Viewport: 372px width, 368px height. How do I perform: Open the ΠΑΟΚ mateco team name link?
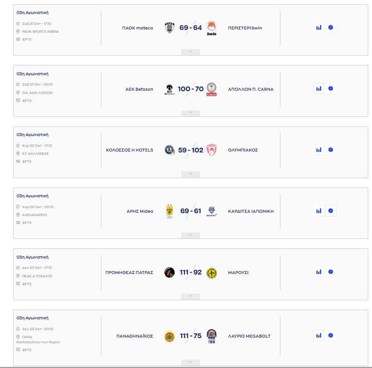137,28
